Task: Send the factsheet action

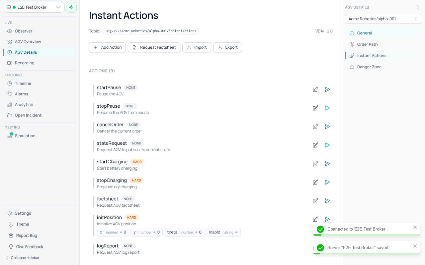Action: click(x=327, y=201)
